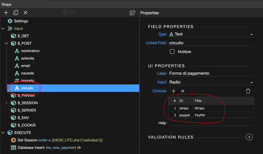The height and width of the screenshot is (154, 263).
Task: Click the duplicate step icon
Action: (x=16, y=13)
